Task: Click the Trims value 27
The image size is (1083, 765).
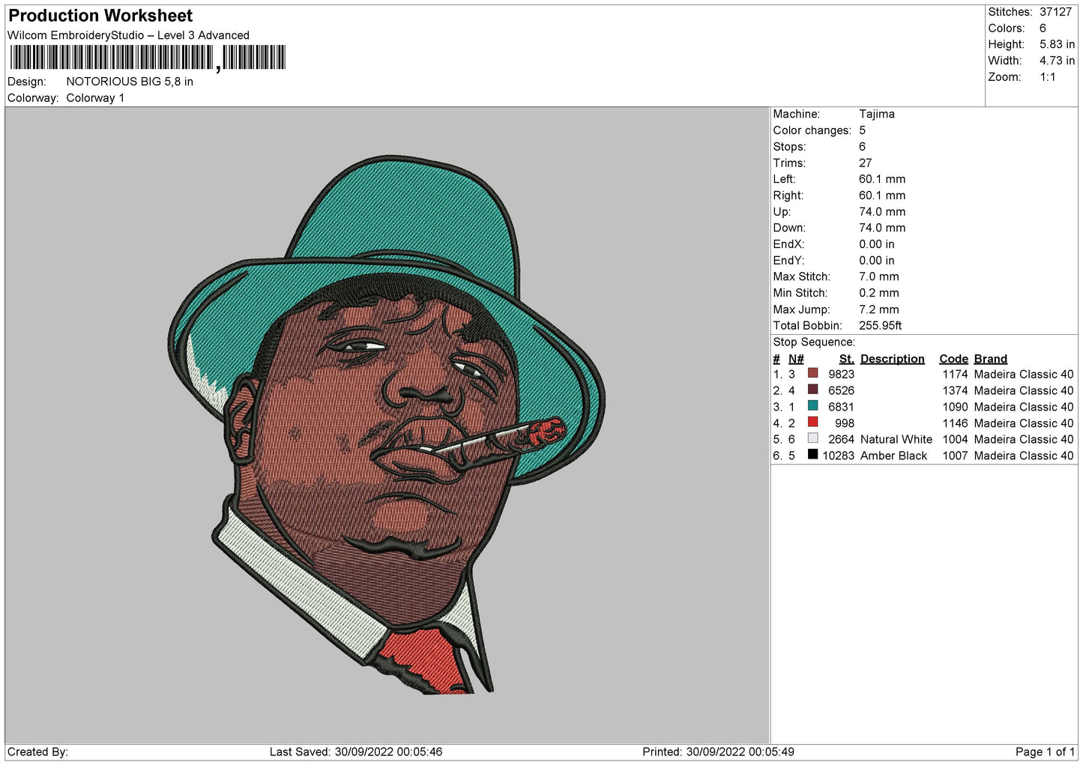Action: [x=865, y=163]
